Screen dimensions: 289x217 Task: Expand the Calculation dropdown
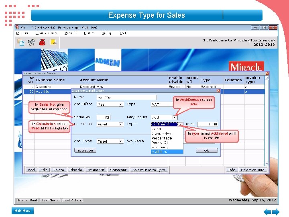tap(120, 124)
